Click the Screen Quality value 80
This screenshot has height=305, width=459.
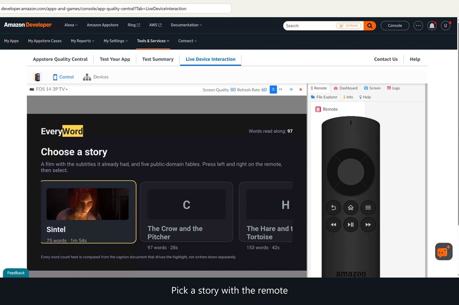click(233, 90)
